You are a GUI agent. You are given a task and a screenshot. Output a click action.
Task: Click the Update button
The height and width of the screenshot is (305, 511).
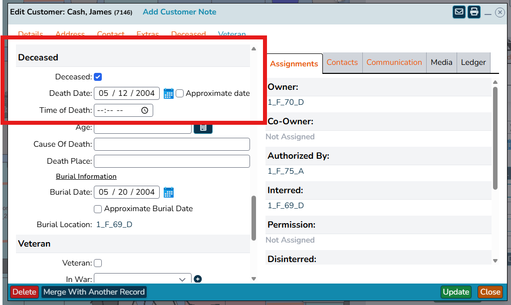point(456,292)
